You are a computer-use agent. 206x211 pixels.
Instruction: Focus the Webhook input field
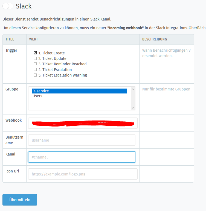[83, 123]
